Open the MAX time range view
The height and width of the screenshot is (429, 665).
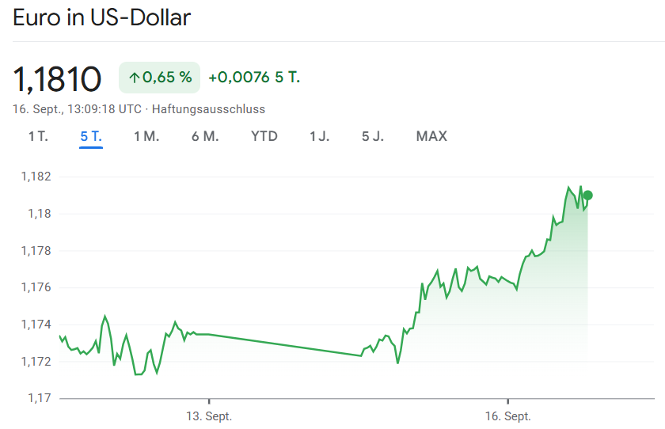431,136
